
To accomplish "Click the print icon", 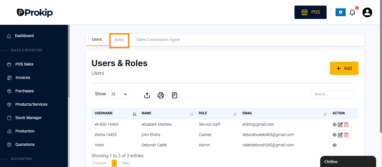I will [161, 95].
